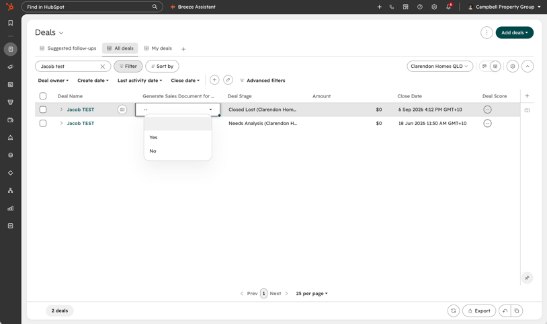Switch to table view toggle
Viewport: 547px width, 324px height.
click(495, 67)
